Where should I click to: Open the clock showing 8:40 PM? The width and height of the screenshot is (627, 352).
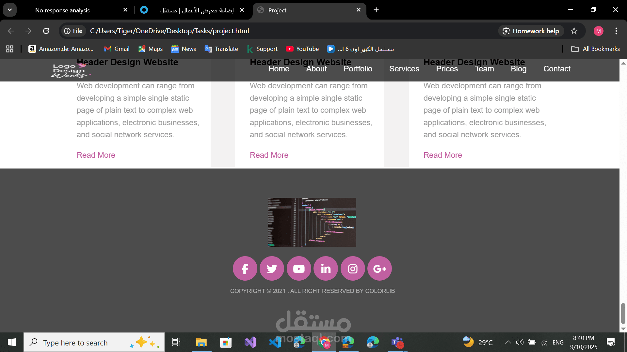coord(584,342)
